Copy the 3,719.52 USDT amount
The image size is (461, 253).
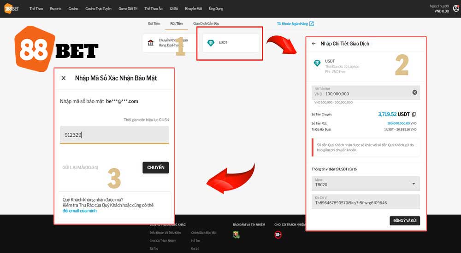(x=414, y=114)
